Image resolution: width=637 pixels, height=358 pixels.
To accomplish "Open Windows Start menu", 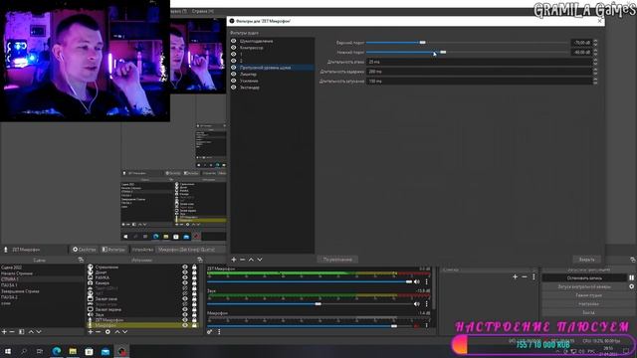I will tap(7, 351).
